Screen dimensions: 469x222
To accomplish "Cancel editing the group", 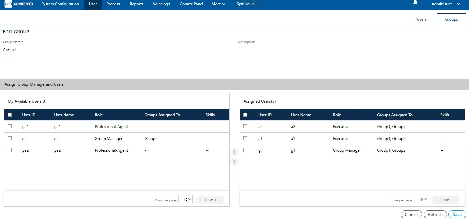I will tap(411, 214).
